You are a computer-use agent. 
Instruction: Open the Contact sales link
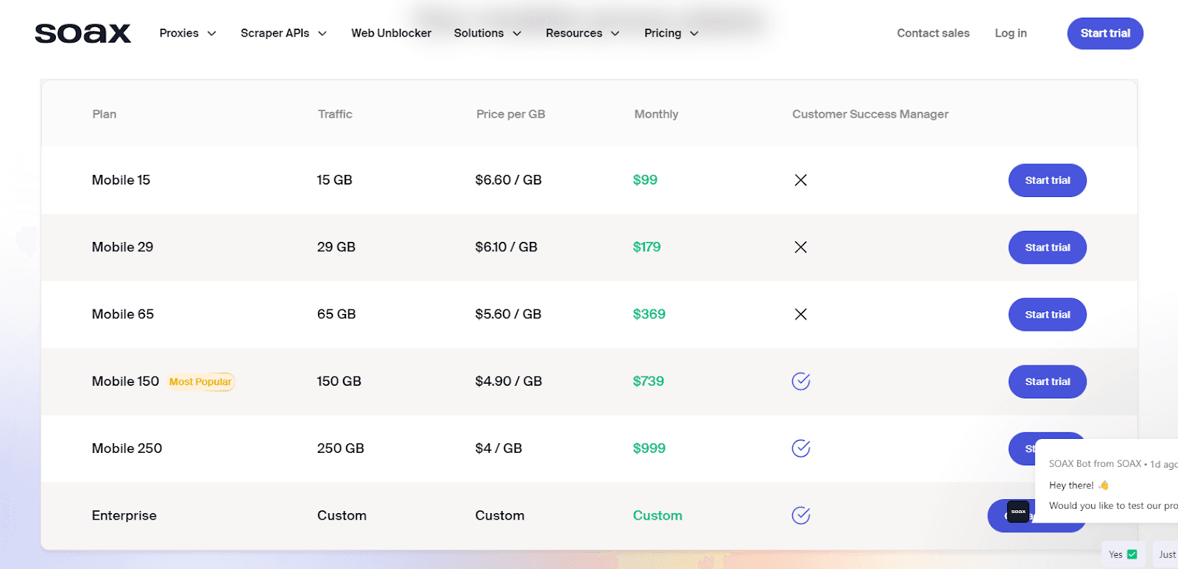933,33
